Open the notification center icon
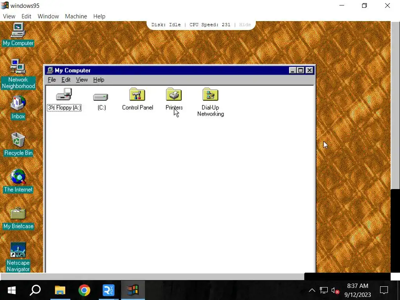The height and width of the screenshot is (300, 400). 384,290
